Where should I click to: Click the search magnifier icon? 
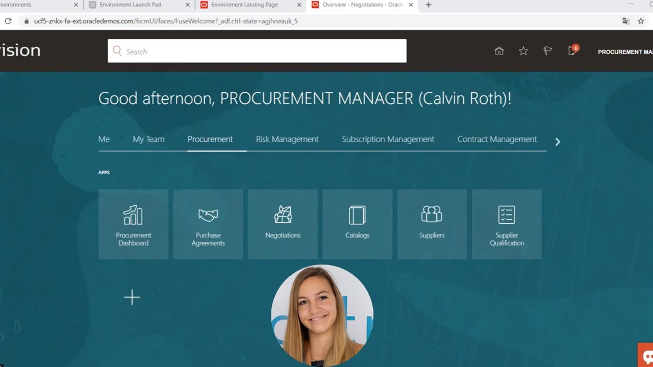(x=117, y=51)
